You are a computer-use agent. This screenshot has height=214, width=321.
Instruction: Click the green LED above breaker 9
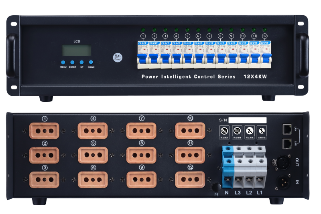tap(231, 30)
